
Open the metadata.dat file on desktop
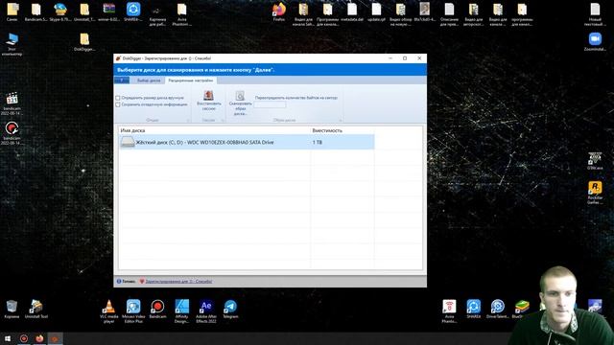pyautogui.click(x=352, y=11)
